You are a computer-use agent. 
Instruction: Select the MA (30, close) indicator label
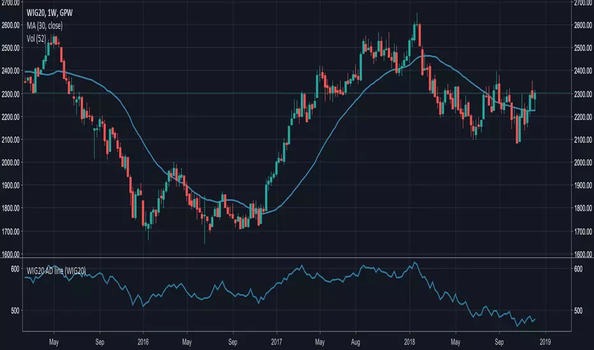[45, 25]
